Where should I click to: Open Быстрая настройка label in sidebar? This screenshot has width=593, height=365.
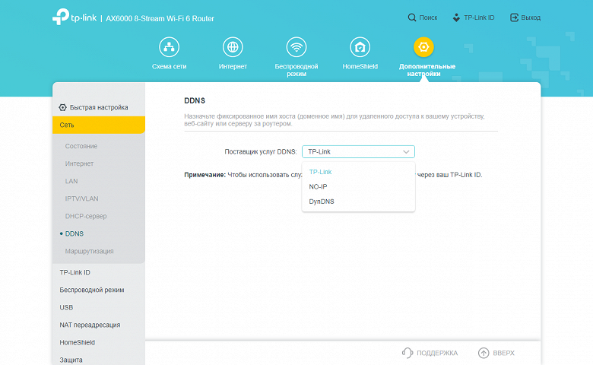(99, 107)
